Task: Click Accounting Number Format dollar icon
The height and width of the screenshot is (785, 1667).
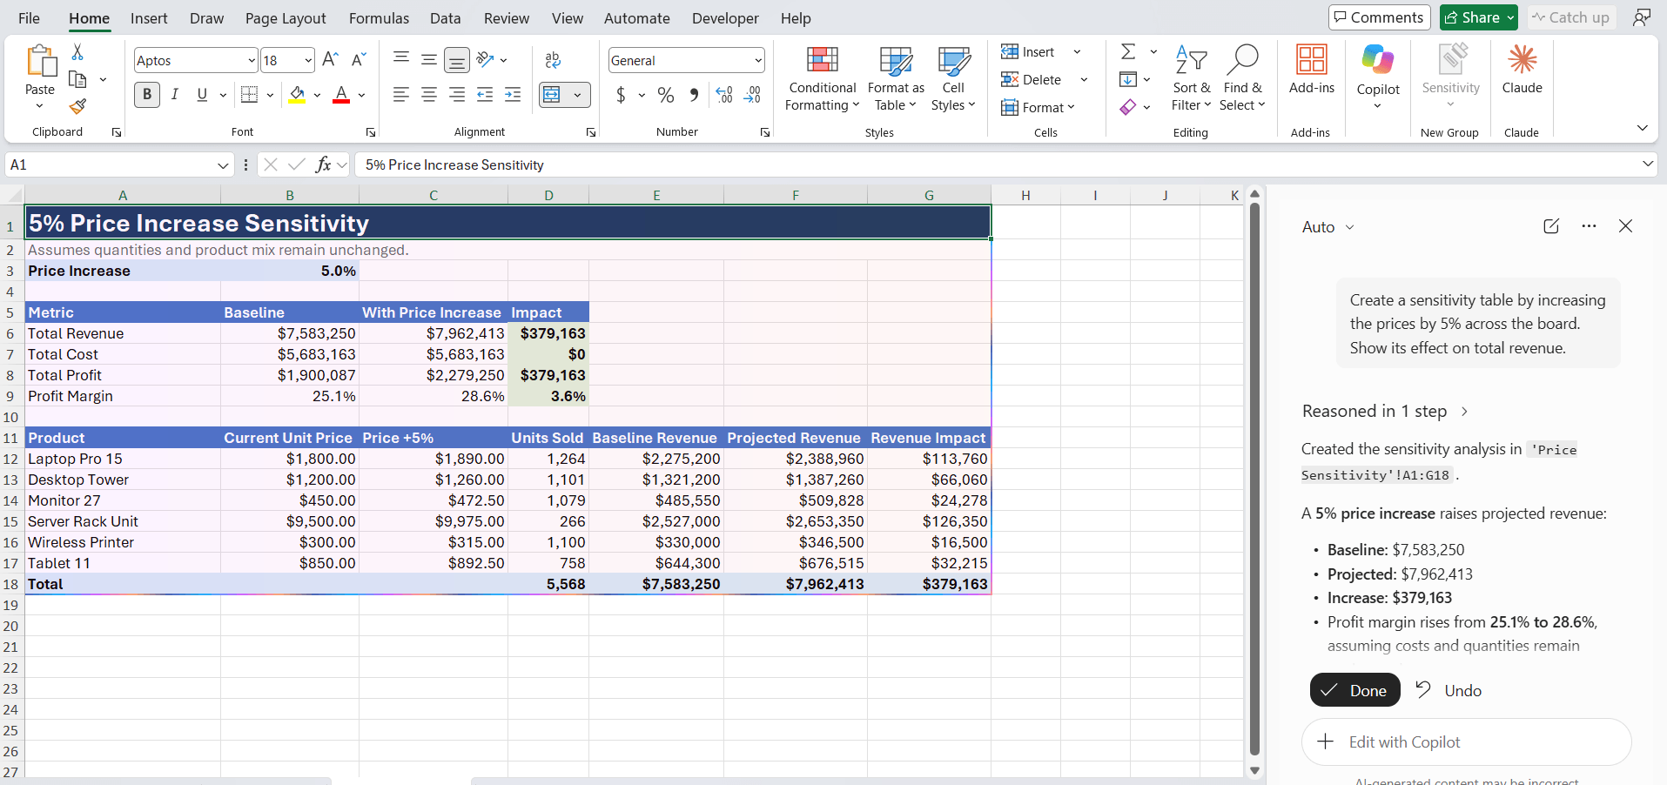Action: [x=621, y=94]
